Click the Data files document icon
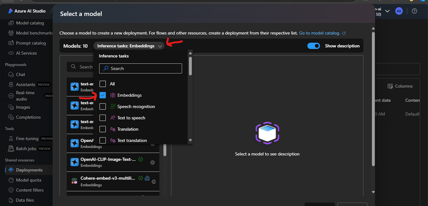 11,200
